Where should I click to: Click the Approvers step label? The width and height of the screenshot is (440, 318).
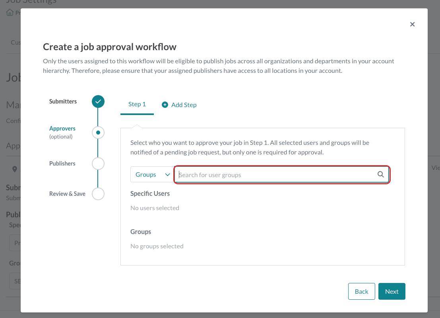click(62, 129)
